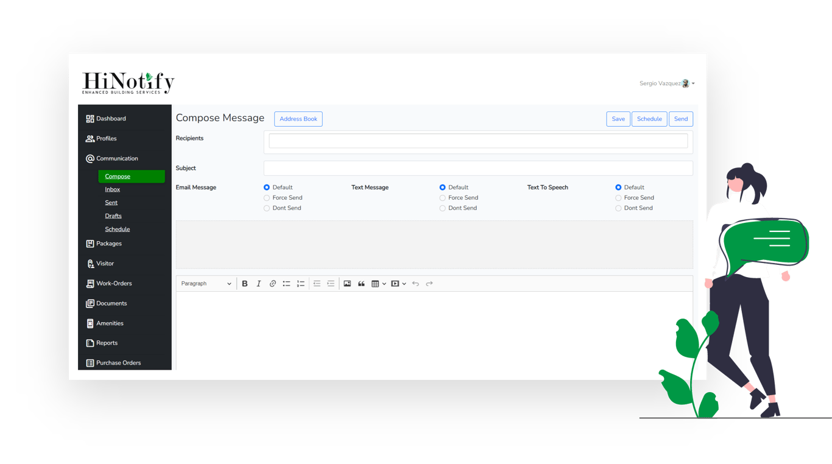The width and height of the screenshot is (832, 464).
Task: Select Default for Text Message
Action: (x=443, y=188)
